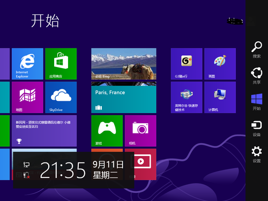Click the 21:35 clock text
The height and width of the screenshot is (201, 268).
coord(63,170)
